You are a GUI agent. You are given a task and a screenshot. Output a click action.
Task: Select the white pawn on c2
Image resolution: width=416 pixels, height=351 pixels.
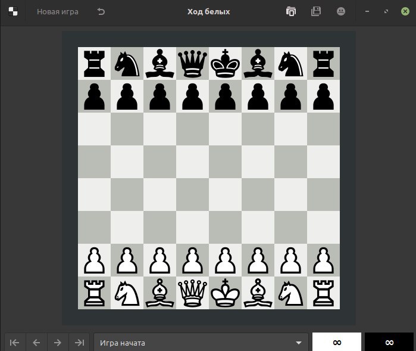point(159,260)
